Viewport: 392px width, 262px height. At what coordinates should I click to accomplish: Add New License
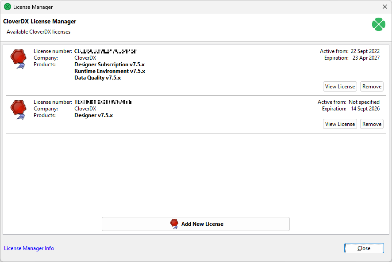pos(196,224)
